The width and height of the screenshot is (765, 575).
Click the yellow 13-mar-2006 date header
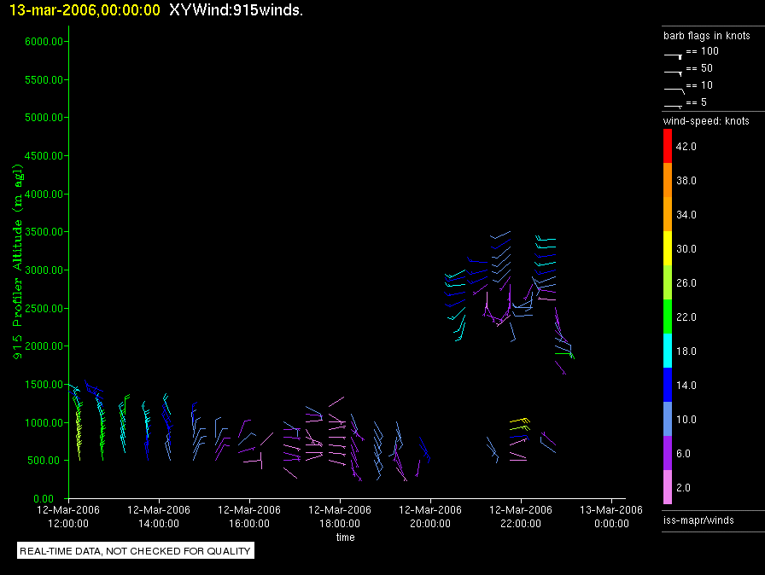click(x=84, y=10)
